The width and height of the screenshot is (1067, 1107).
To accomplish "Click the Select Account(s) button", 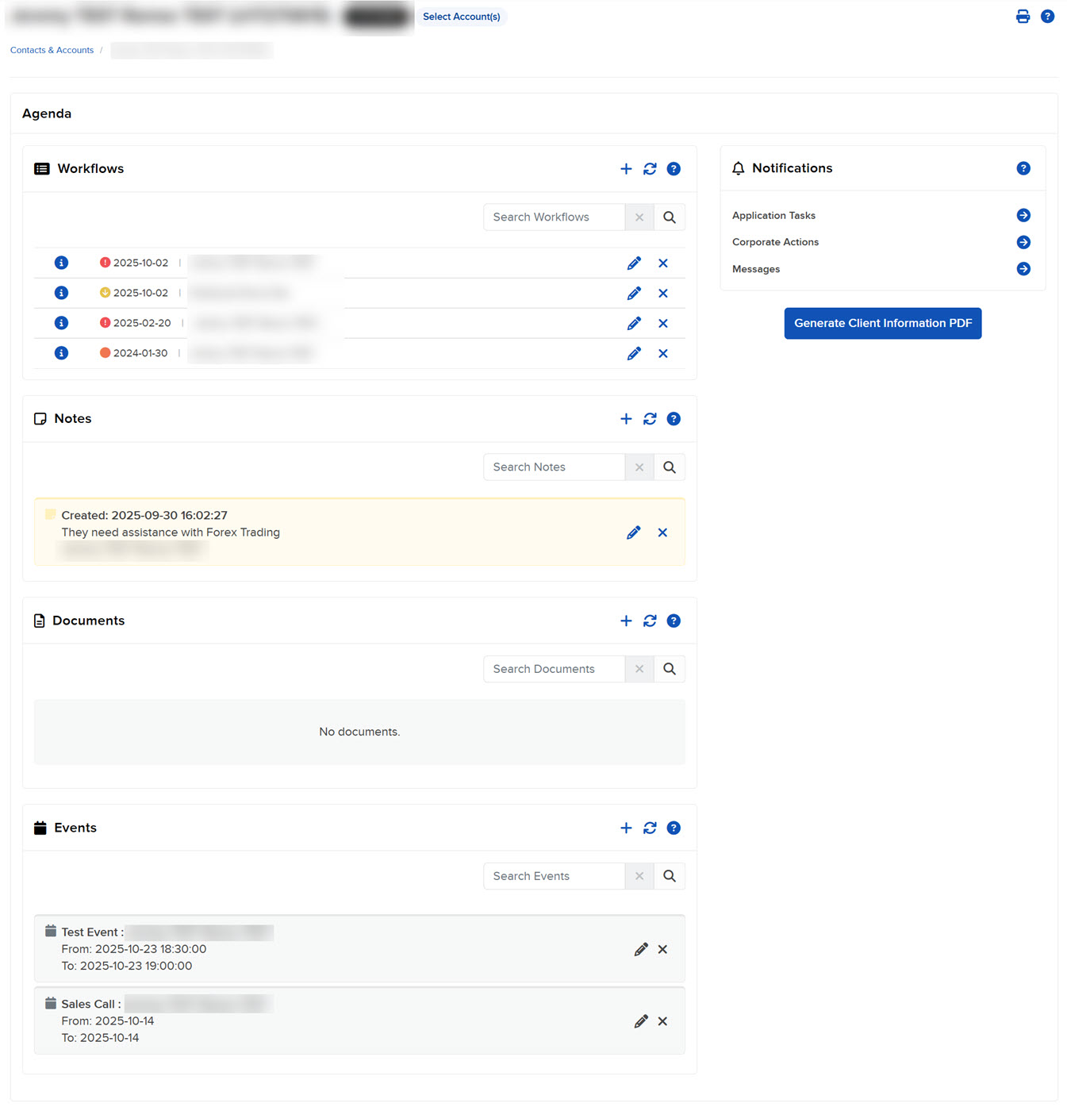I will (x=461, y=17).
